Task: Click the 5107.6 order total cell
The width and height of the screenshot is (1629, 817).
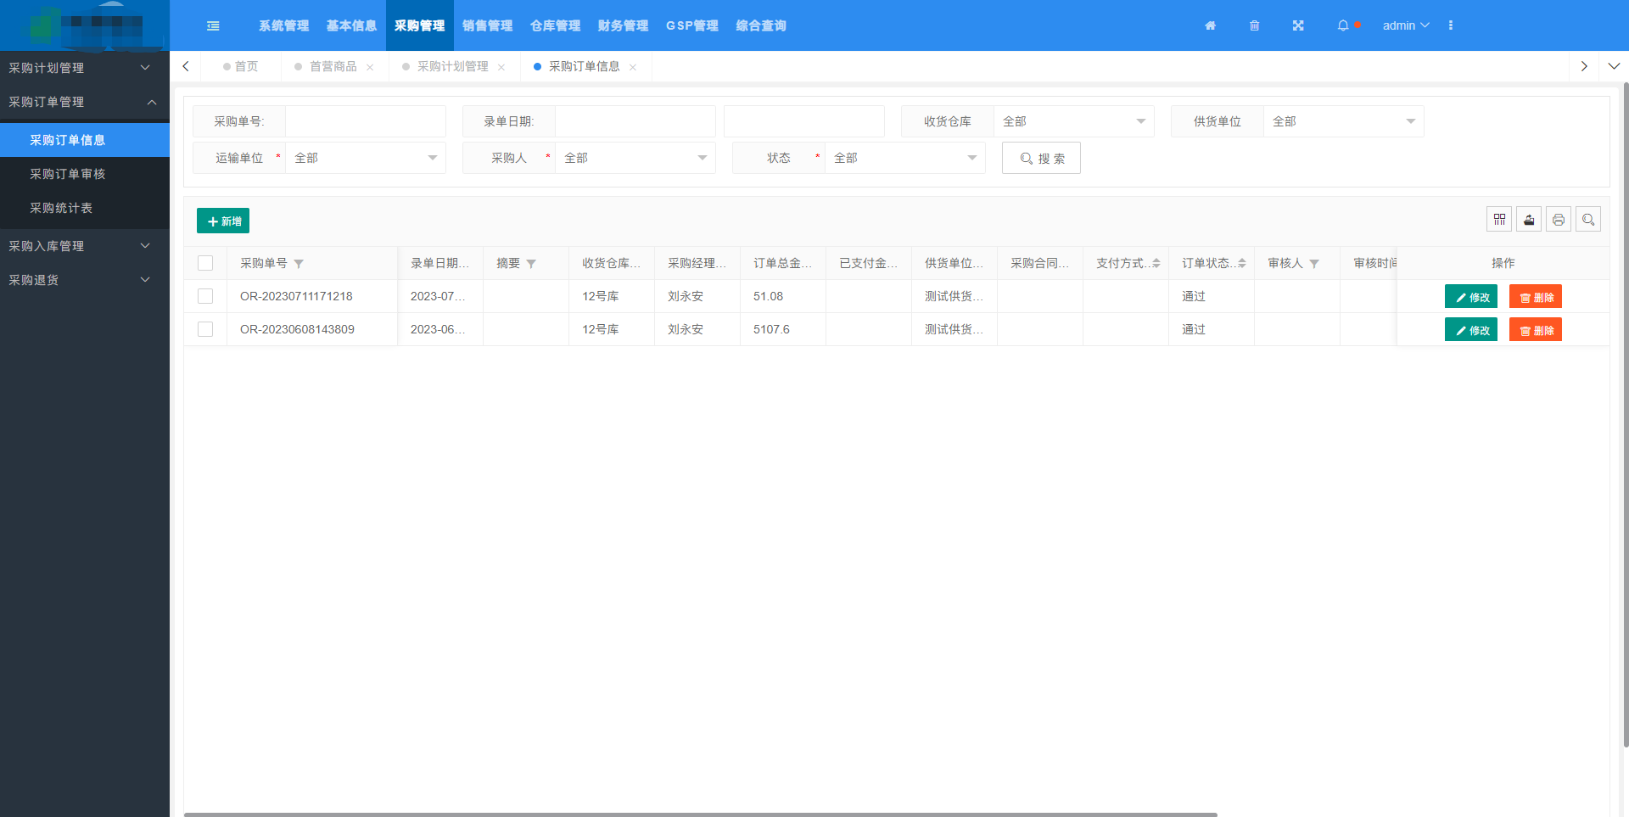Action: pos(783,329)
